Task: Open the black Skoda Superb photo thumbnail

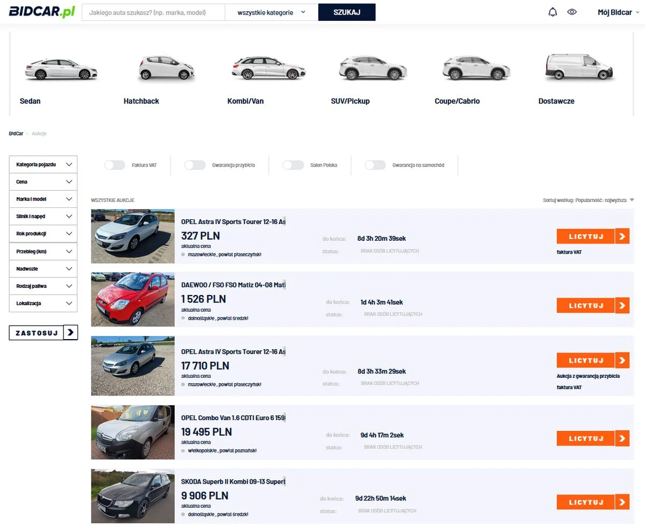Action: click(x=133, y=496)
